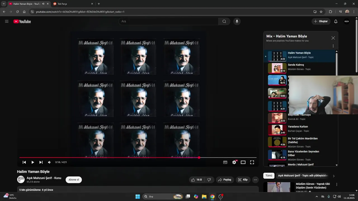Image resolution: width=358 pixels, height=201 pixels.
Task: Select Halim Yaman Böyle in the mix list
Action: (x=300, y=56)
